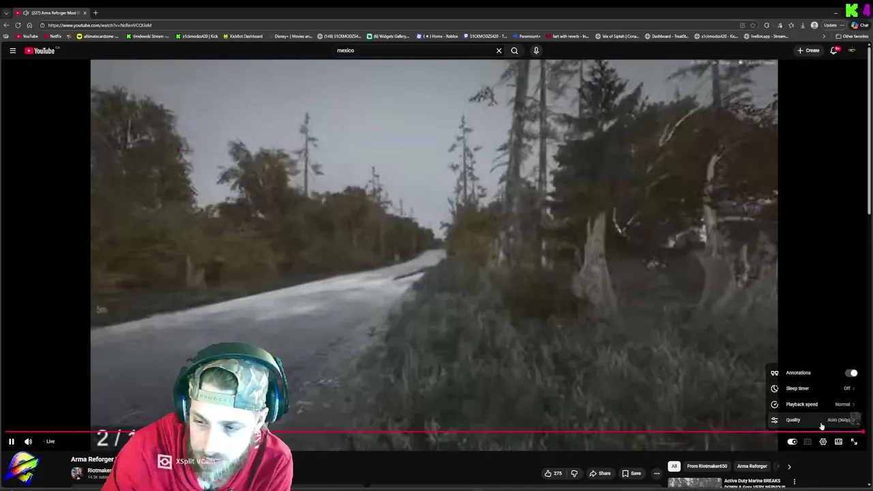Viewport: 873px width, 491px height.
Task: Toggle autoplay switch in player controls
Action: (x=792, y=442)
